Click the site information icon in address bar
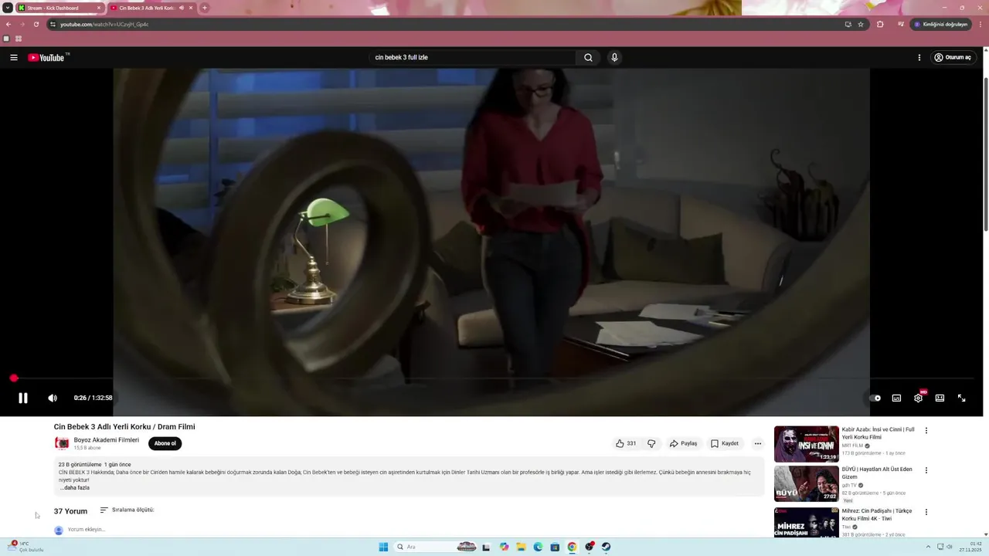 click(x=53, y=24)
